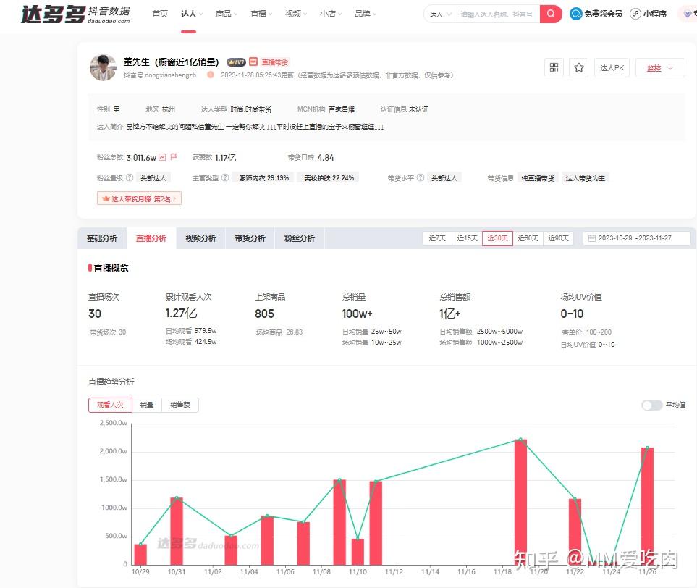Select 销量 chart metric
The image size is (697, 588).
click(147, 405)
